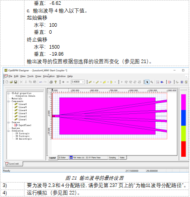Click the blue color legend swatch
Viewport: 190px width, 197px height.
click(183, 118)
